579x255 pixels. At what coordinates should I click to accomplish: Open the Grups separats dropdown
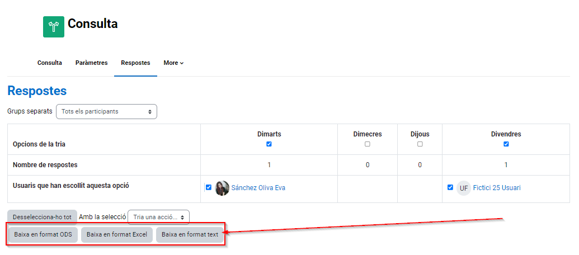point(106,111)
